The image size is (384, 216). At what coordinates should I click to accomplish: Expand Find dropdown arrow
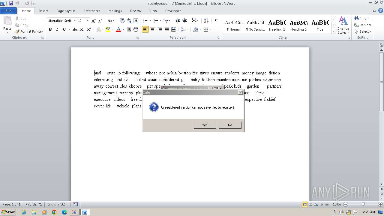tap(369, 18)
